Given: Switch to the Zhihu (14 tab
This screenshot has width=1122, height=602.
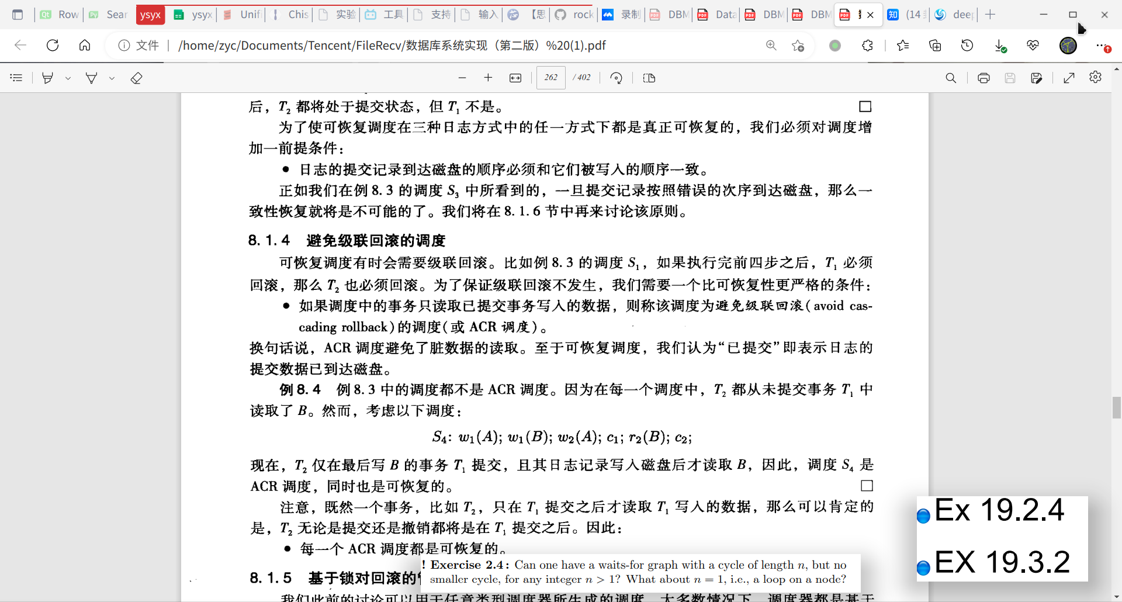Looking at the screenshot, I should (906, 15).
